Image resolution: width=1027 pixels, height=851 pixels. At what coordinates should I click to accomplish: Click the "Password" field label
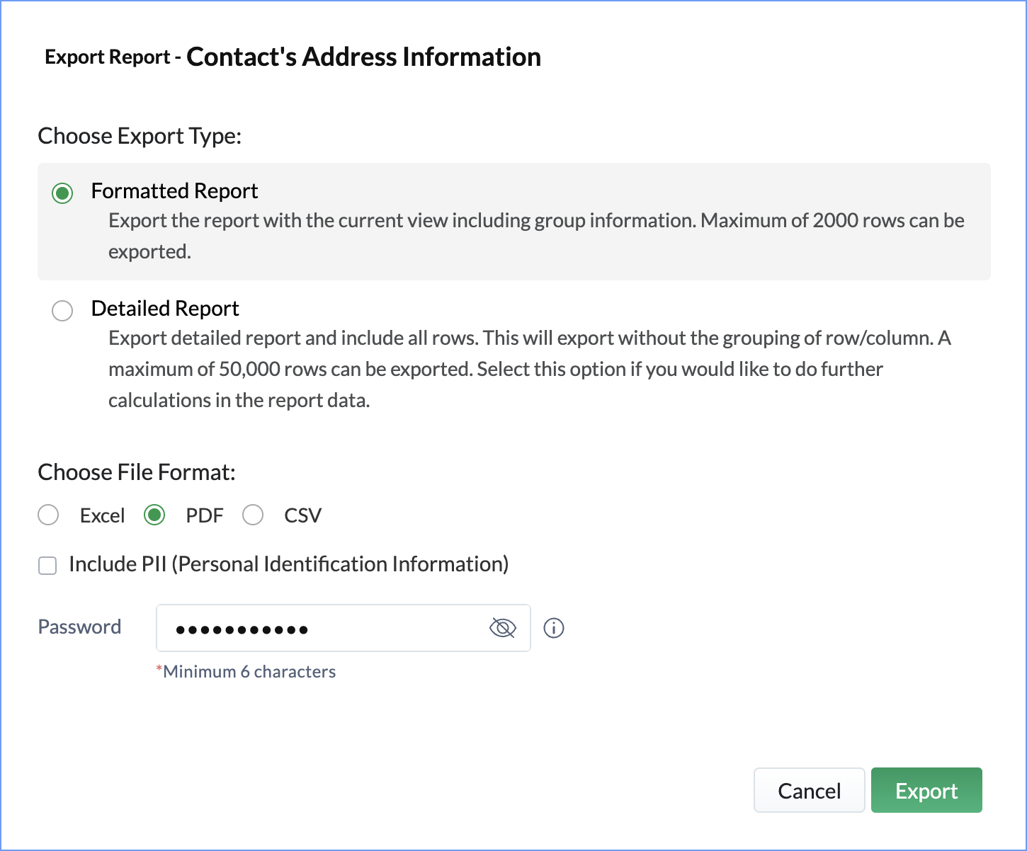click(x=79, y=627)
